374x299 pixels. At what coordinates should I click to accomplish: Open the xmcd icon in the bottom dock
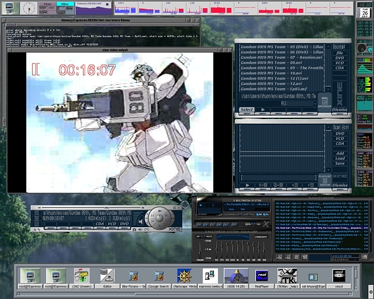[x=339, y=278]
